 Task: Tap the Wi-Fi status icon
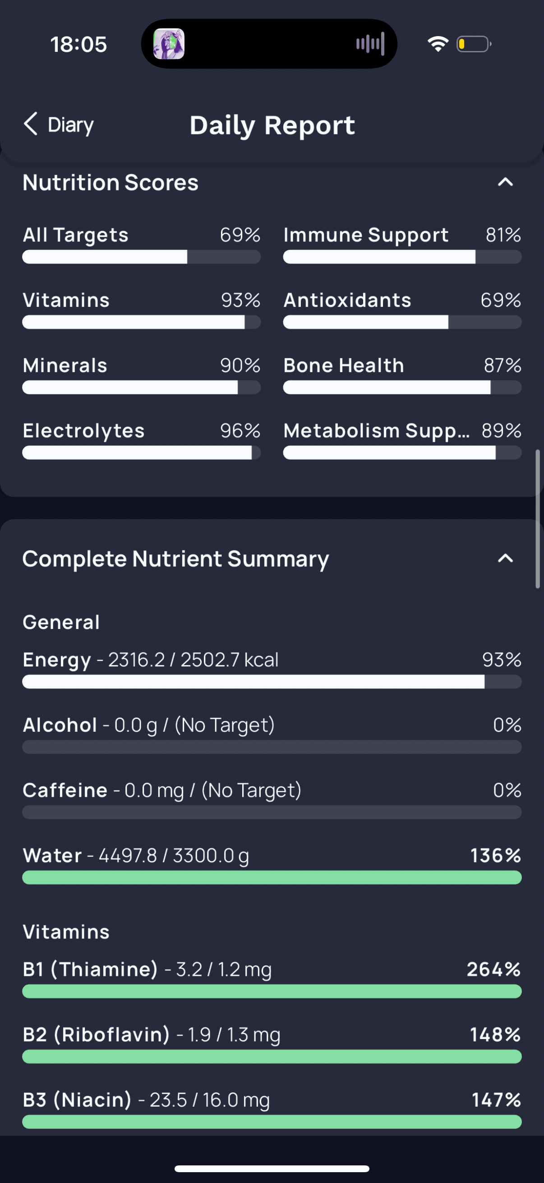click(x=438, y=44)
